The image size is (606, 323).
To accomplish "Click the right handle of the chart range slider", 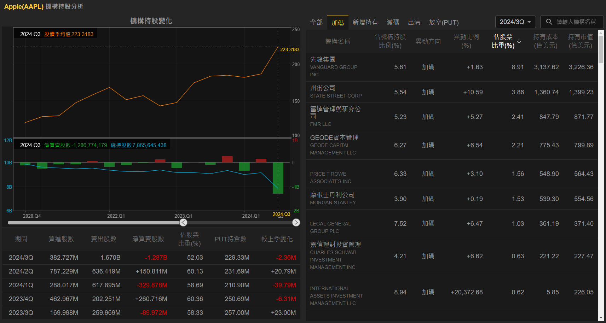I will pyautogui.click(x=296, y=222).
